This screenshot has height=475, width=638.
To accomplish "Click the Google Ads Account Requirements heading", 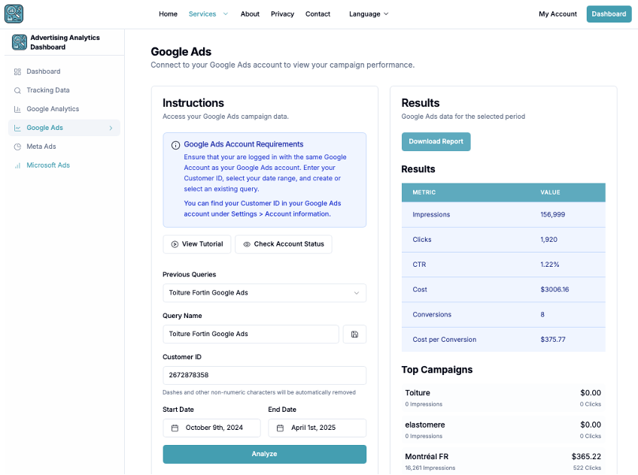I will click(243, 144).
